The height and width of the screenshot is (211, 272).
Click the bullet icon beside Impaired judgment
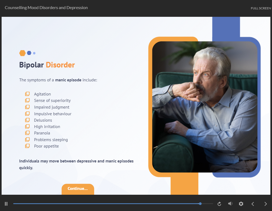tap(27, 107)
